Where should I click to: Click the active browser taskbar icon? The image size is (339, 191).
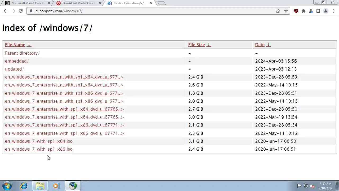point(73,186)
